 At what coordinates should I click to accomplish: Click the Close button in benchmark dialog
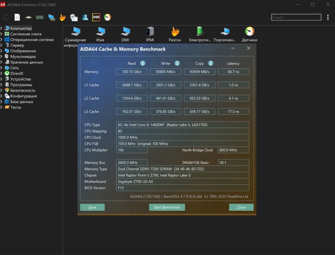[241, 207]
